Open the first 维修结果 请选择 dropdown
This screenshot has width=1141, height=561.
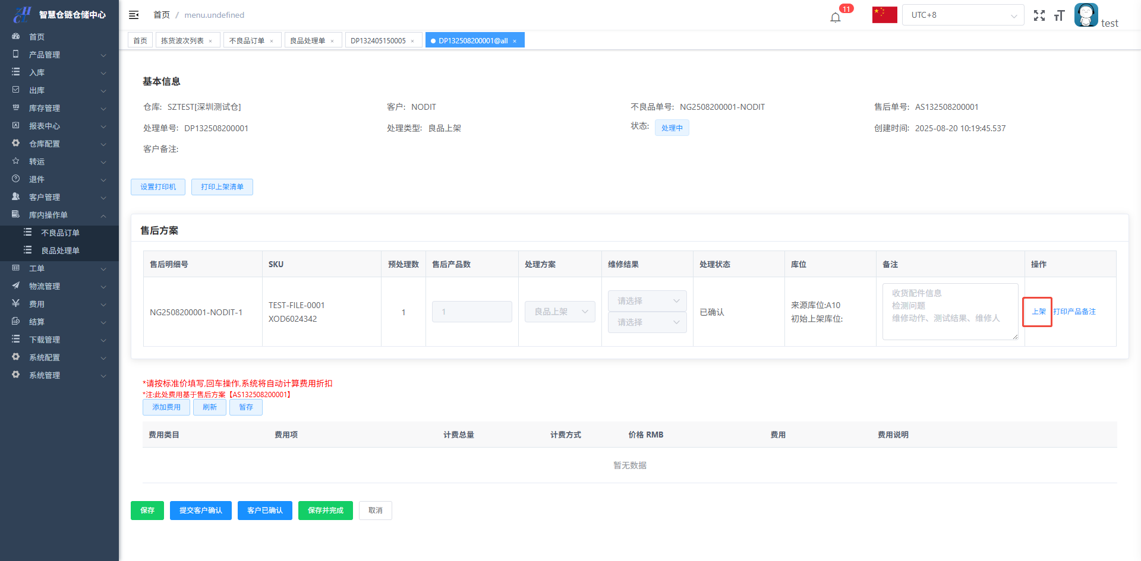coord(647,301)
